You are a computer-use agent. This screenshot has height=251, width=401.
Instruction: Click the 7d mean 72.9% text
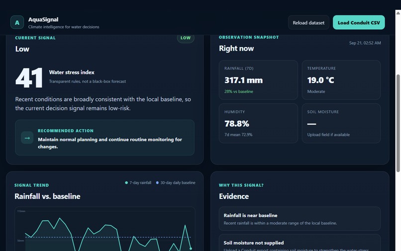pyautogui.click(x=238, y=135)
